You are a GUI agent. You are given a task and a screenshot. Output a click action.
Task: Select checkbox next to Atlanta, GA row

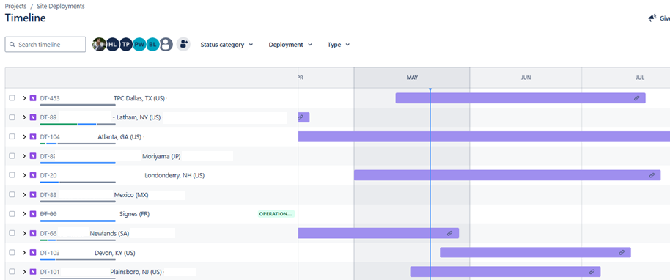(12, 136)
